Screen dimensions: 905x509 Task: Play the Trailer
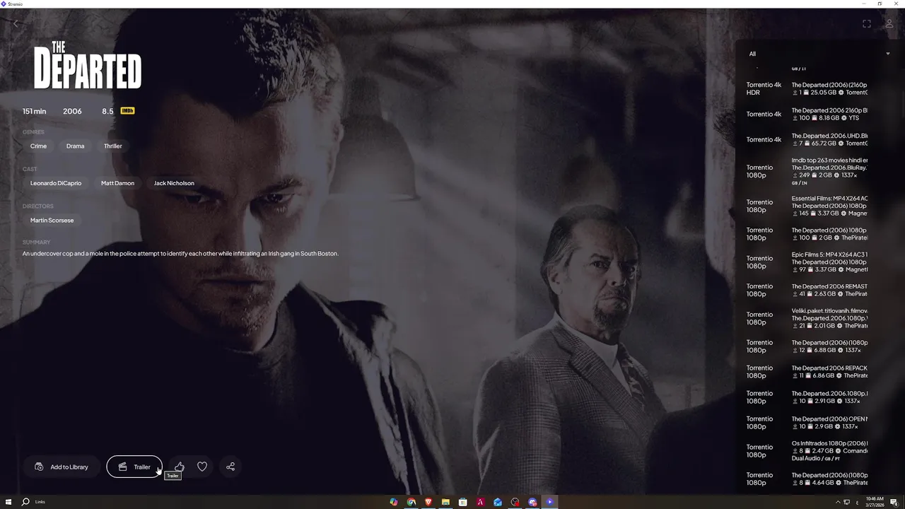tap(134, 467)
